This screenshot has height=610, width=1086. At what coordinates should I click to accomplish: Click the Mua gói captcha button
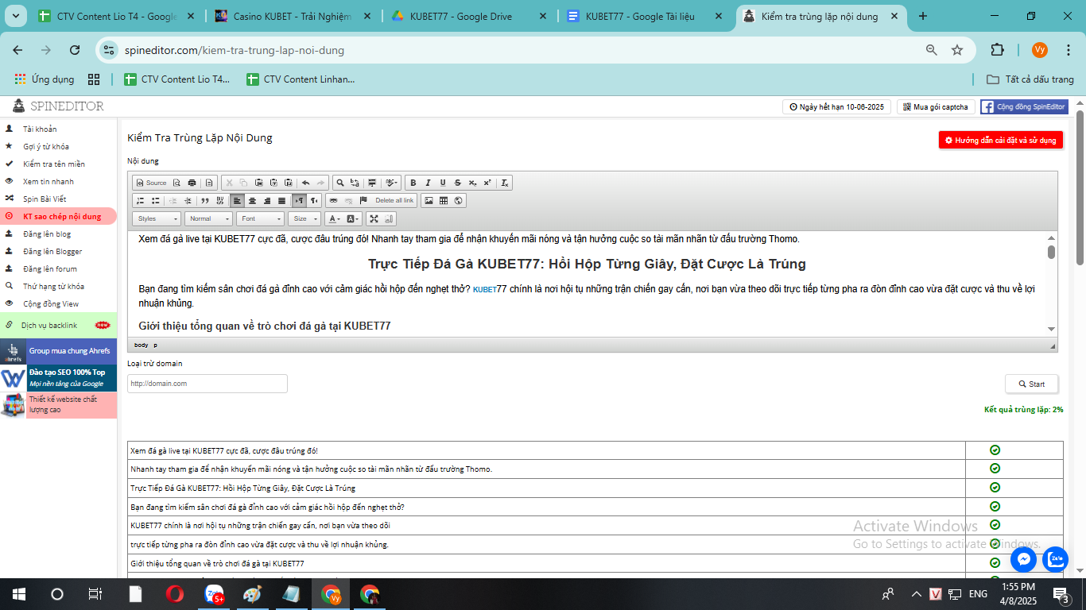[936, 106]
